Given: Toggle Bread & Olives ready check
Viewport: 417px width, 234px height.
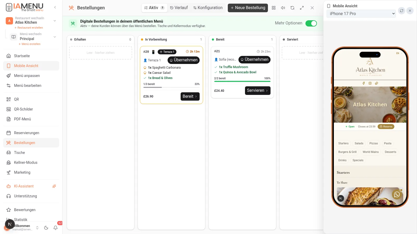Looking at the screenshot, I should tap(145, 78).
